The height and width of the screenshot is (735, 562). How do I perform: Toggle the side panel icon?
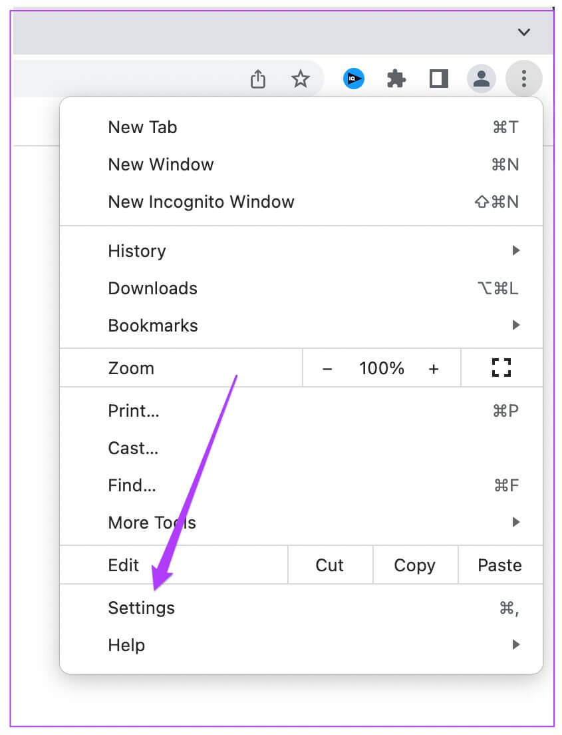tap(439, 79)
